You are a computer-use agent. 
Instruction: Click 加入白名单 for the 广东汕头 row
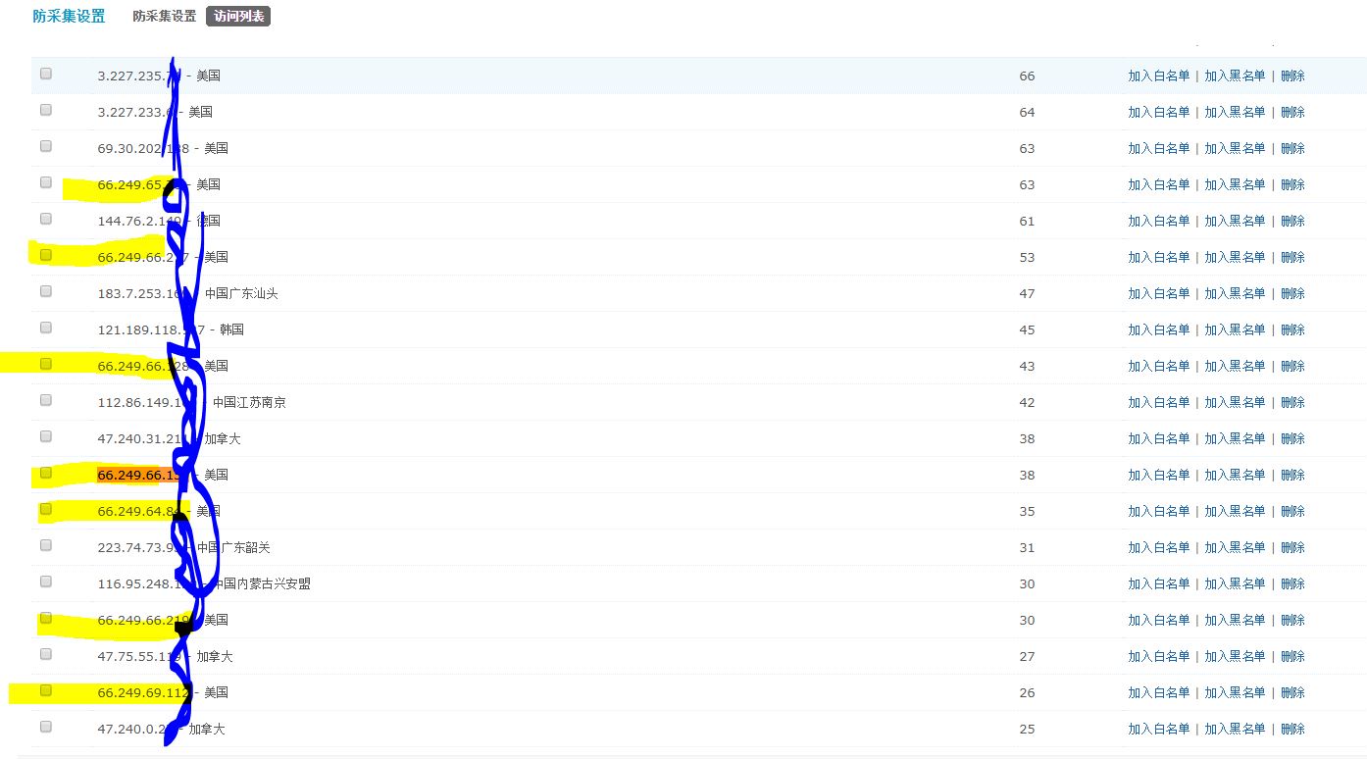(1158, 294)
